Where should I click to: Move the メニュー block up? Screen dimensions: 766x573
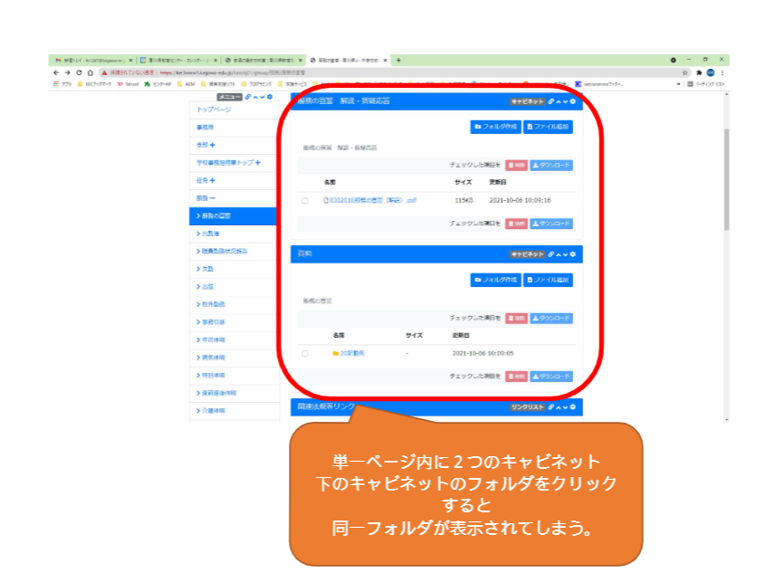pos(255,97)
